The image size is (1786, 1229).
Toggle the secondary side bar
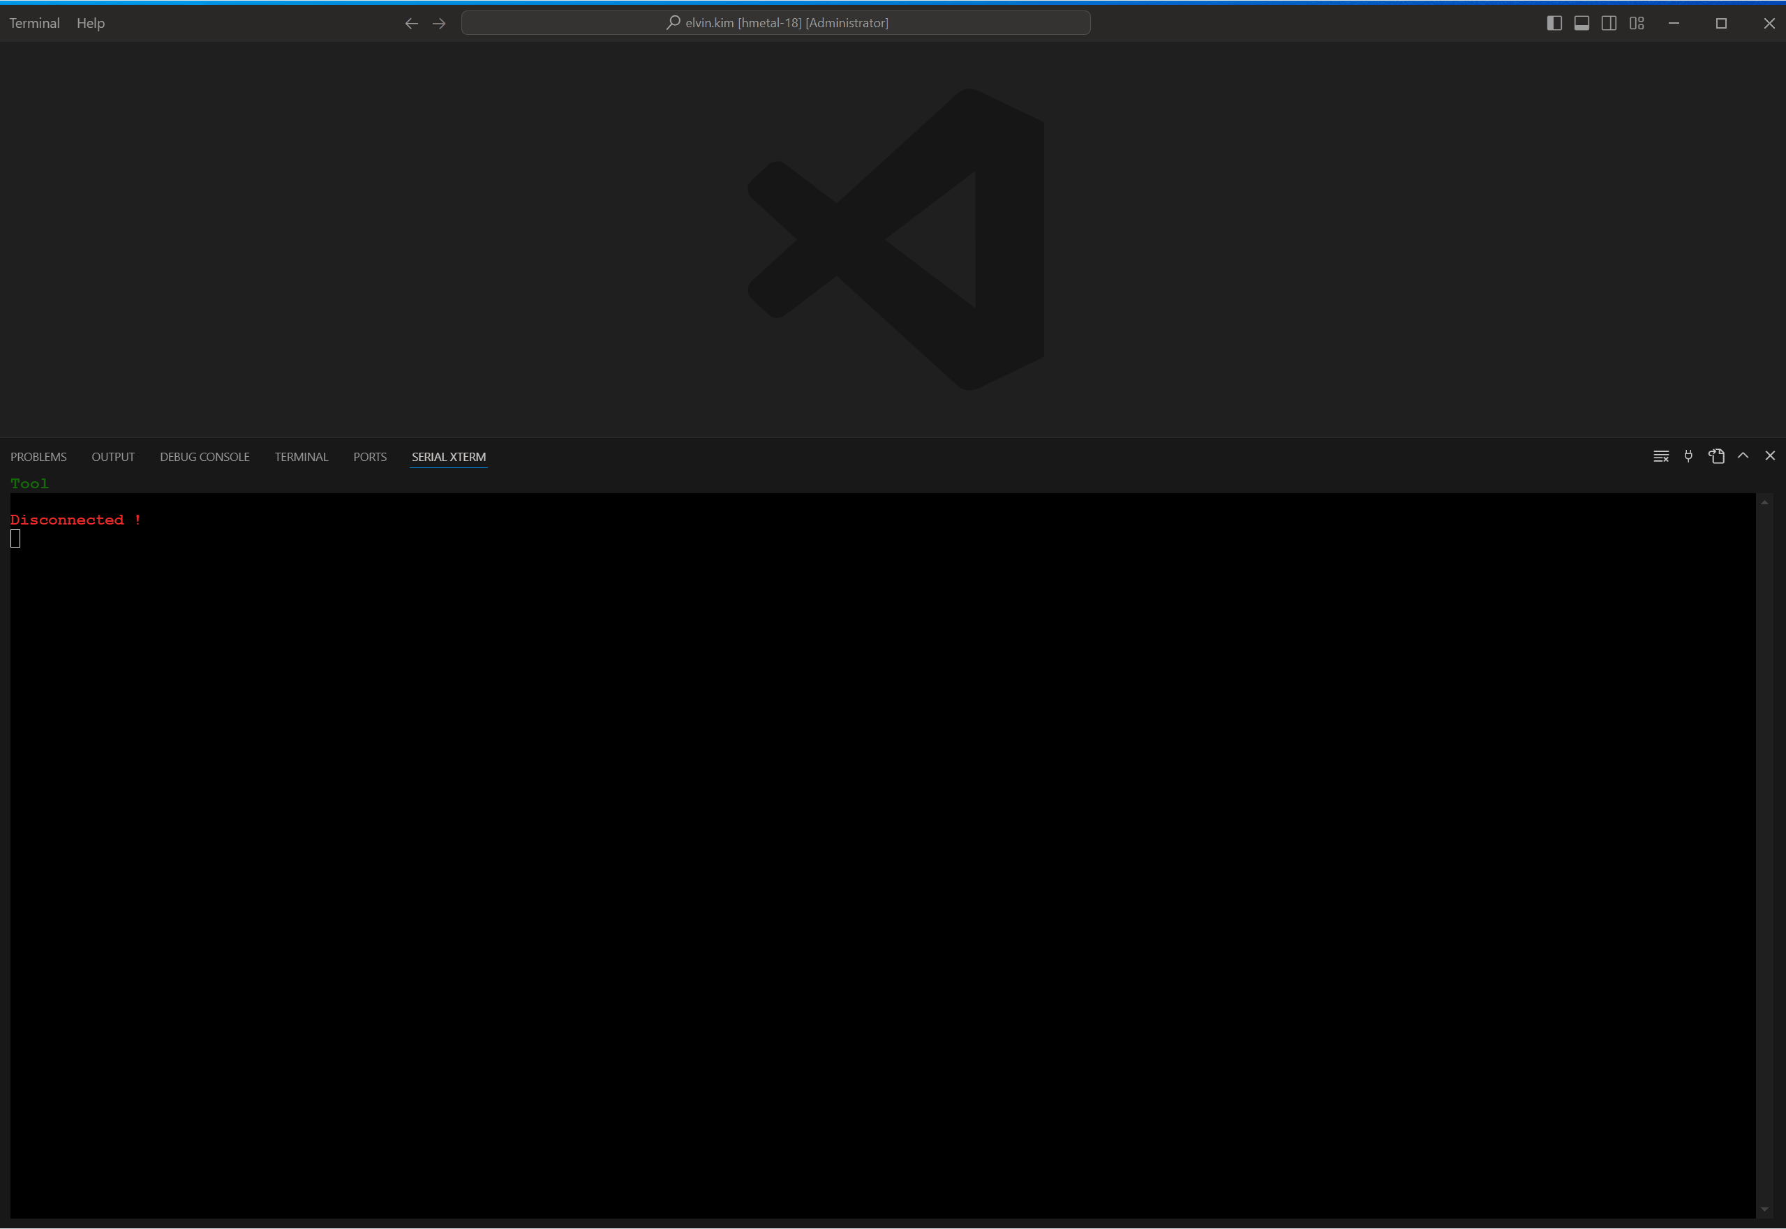pyautogui.click(x=1609, y=23)
